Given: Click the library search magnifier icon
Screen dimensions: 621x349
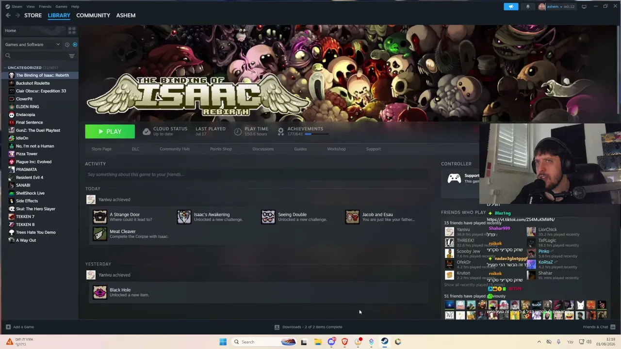Looking at the screenshot, I should coord(8,56).
